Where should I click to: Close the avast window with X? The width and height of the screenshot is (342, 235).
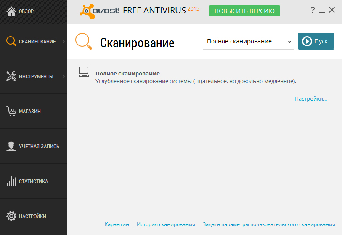click(x=332, y=10)
